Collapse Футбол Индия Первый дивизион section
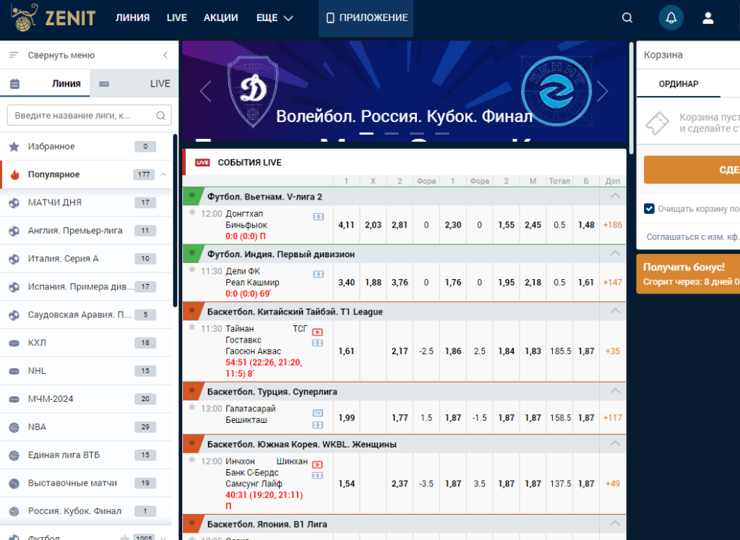740x540 pixels. pyautogui.click(x=615, y=254)
